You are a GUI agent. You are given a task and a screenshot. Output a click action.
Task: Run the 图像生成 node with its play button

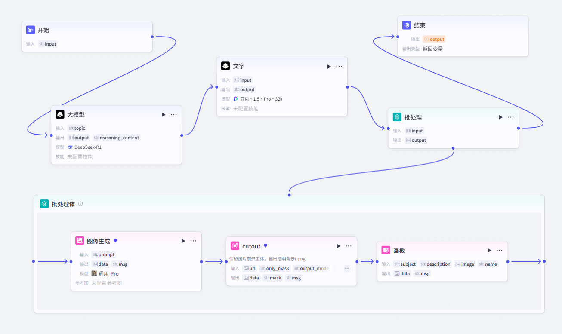(183, 241)
